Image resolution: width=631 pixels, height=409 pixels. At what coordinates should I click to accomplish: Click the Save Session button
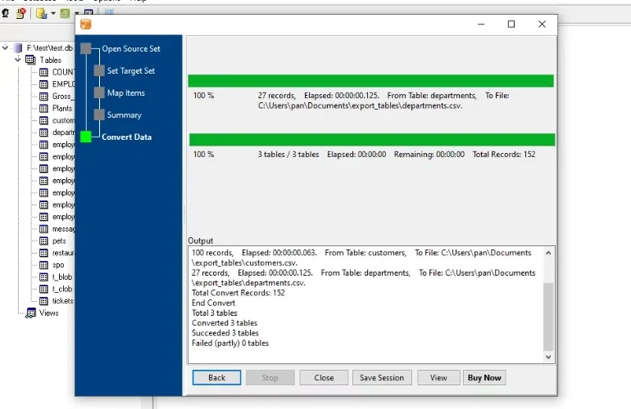[382, 378]
